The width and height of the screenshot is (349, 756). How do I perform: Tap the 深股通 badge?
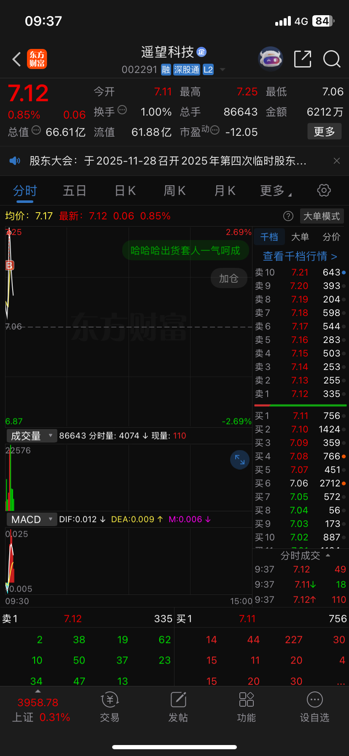(x=187, y=70)
